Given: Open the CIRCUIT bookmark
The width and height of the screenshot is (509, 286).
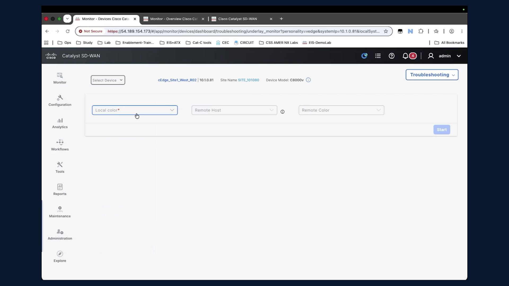Looking at the screenshot, I should (244, 43).
